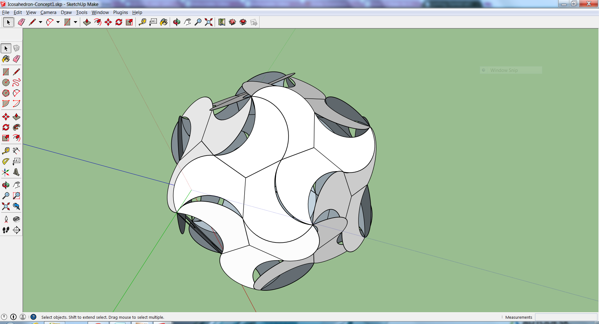Image resolution: width=599 pixels, height=324 pixels.
Task: Expand the Rectangle tool dropdown arrow
Action: (75, 22)
